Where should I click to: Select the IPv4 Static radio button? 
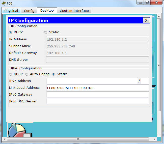click(46, 32)
